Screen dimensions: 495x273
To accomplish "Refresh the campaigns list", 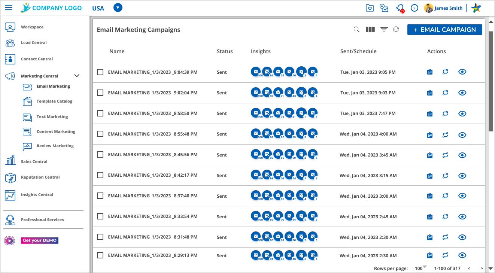I will point(396,30).
